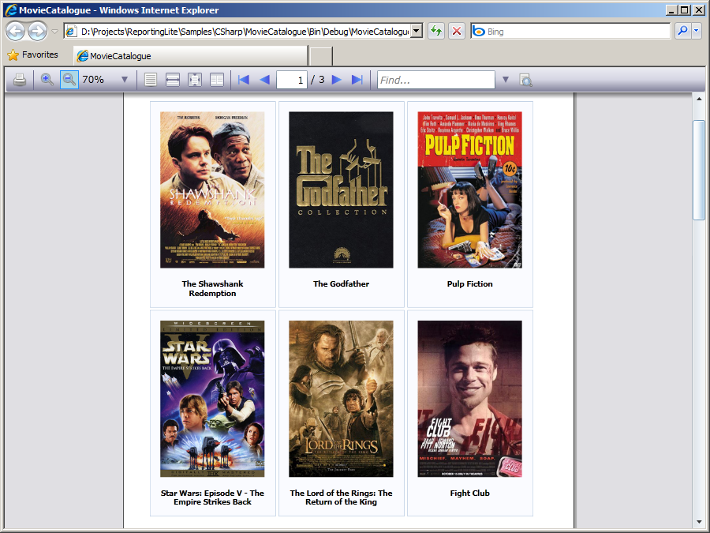The height and width of the screenshot is (533, 710).
Task: Open the 70% zoom level dropdown
Action: tap(124, 80)
